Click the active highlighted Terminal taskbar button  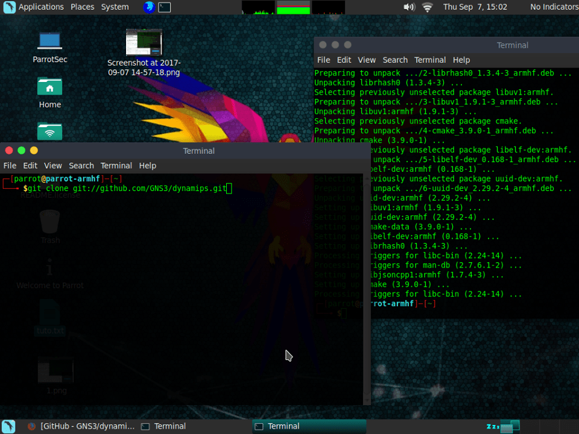click(309, 426)
